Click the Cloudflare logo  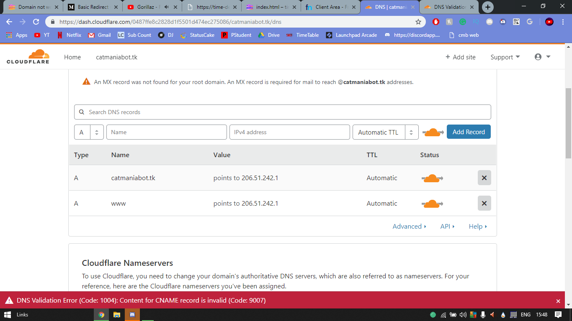point(28,56)
